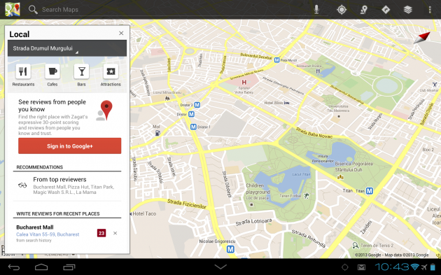The width and height of the screenshot is (441, 275).
Task: Center map on my location
Action: pos(342,10)
